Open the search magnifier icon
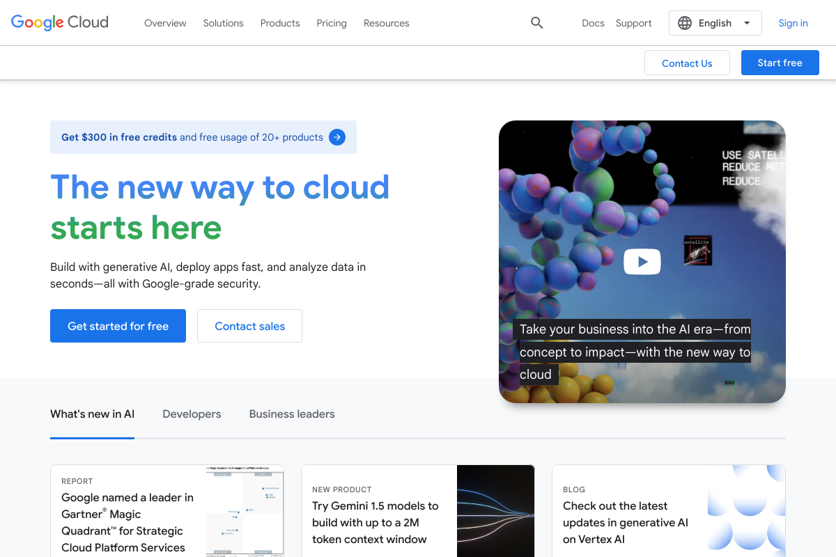Image resolution: width=836 pixels, height=557 pixels. (536, 23)
